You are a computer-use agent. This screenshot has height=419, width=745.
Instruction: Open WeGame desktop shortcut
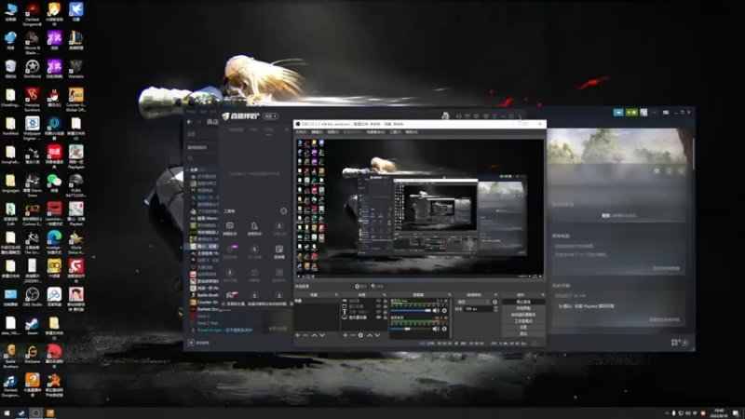click(x=32, y=354)
